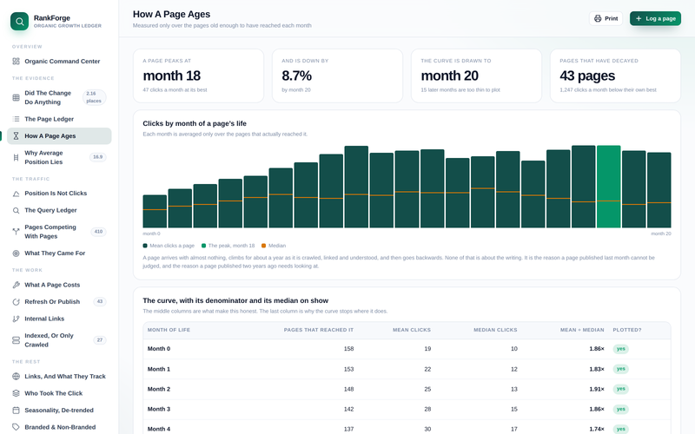The width and height of the screenshot is (695, 434).
Task: Click The peak, month 18 legend swatch
Action: (204, 246)
